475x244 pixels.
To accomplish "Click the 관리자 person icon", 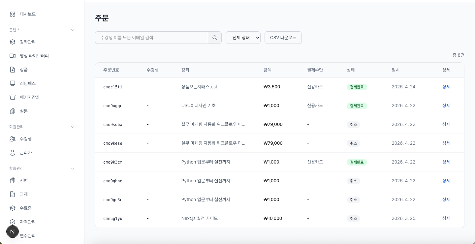I will [13, 153].
